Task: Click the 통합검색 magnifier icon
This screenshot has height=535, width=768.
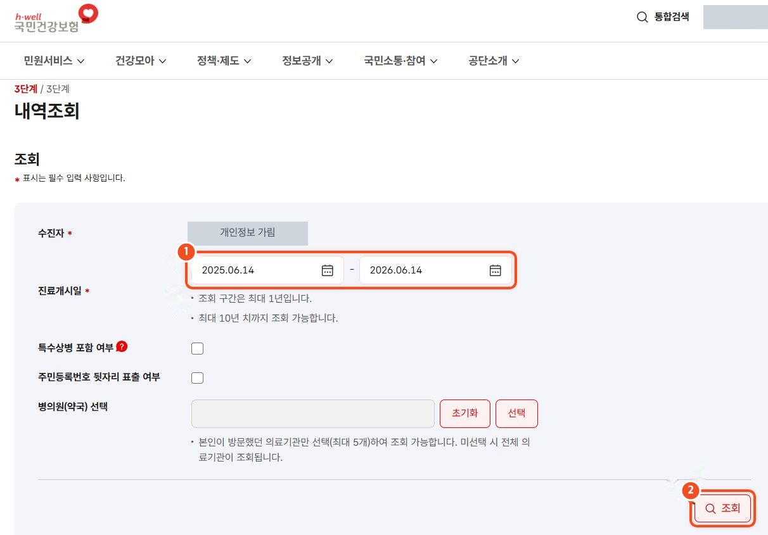Action: point(642,17)
